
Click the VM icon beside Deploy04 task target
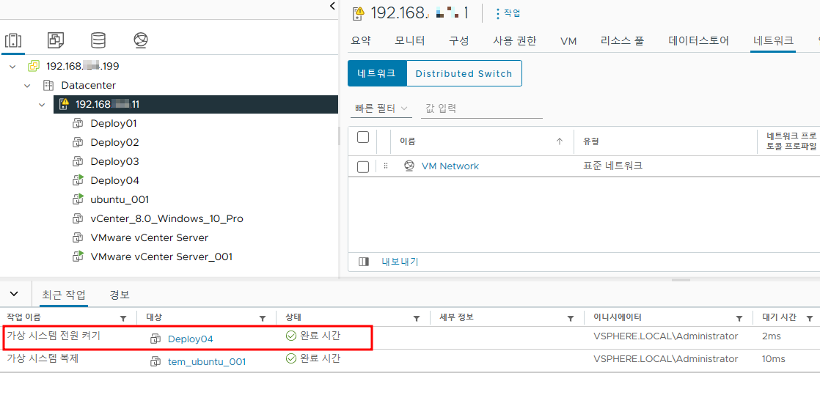coord(155,339)
